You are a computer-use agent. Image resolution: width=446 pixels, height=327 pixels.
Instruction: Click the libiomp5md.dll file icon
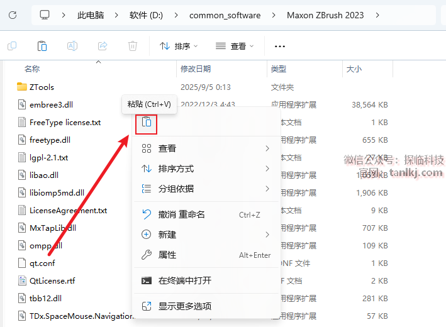click(x=22, y=193)
